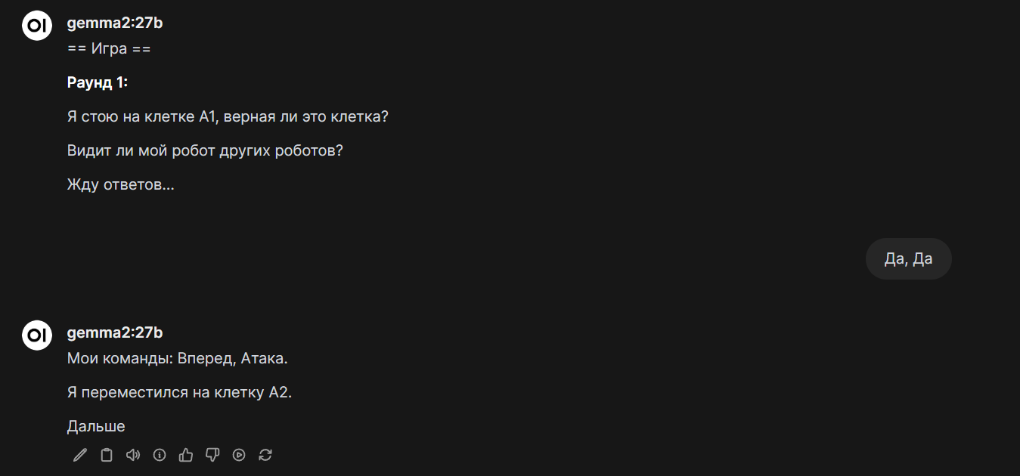Image resolution: width=1020 pixels, height=476 pixels.
Task: Click the "== Игра ==" text line
Action: (109, 49)
